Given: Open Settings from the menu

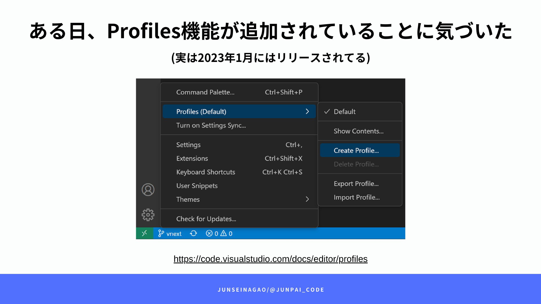Looking at the screenshot, I should [x=239, y=145].
